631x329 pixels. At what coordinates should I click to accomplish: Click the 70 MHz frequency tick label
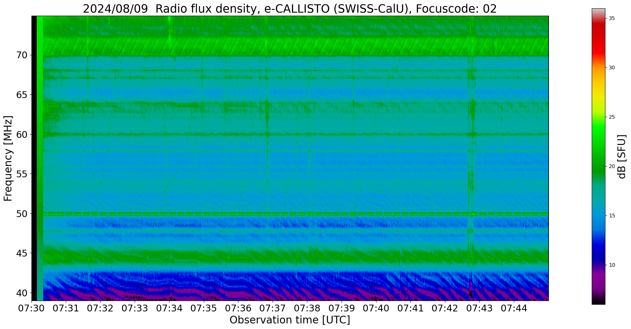[x=22, y=55]
